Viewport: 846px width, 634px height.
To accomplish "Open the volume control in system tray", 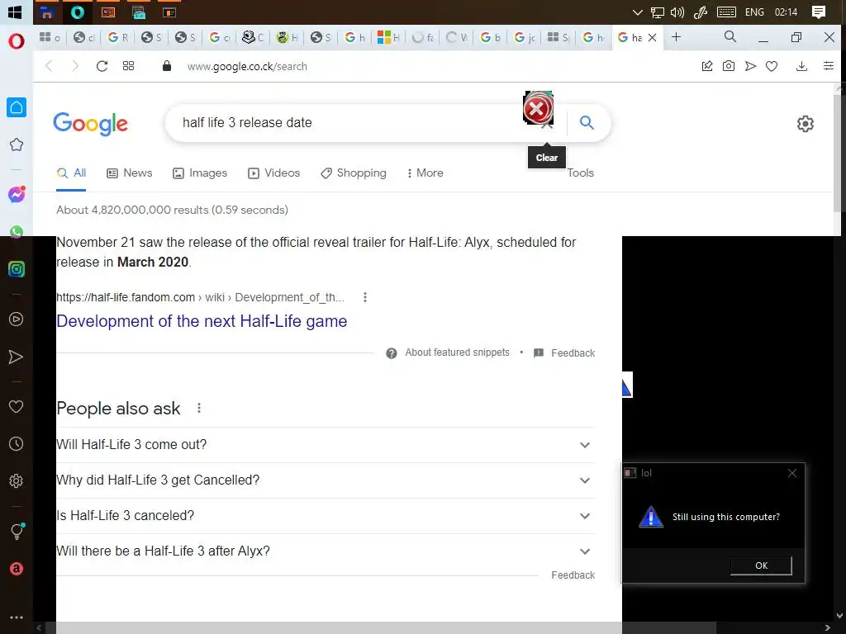I will [677, 12].
